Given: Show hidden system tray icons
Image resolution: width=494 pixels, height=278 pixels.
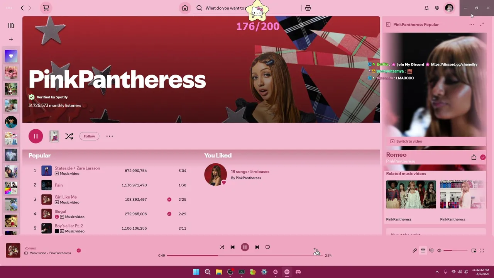Looking at the screenshot, I should [437, 272].
